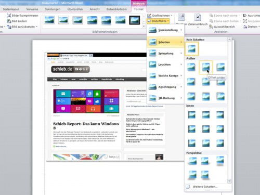This screenshot has height=195, width=260.
Task: Expand the picture styles gallery arrow
Action: click(x=144, y=26)
